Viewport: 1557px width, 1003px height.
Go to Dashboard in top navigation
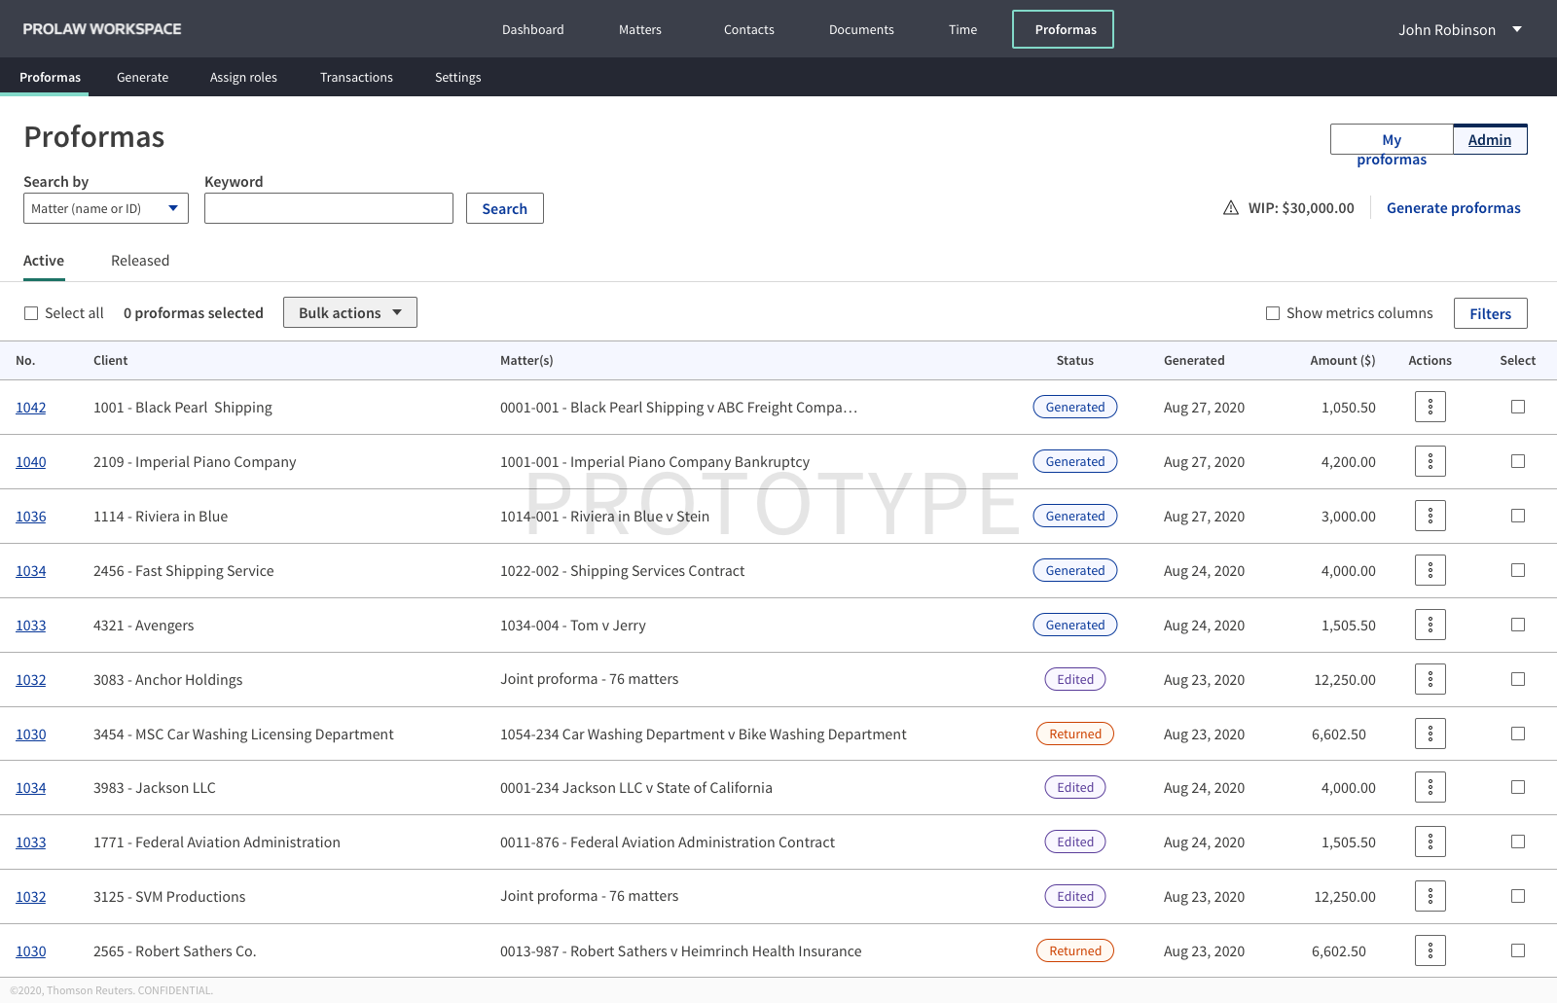[x=533, y=29]
